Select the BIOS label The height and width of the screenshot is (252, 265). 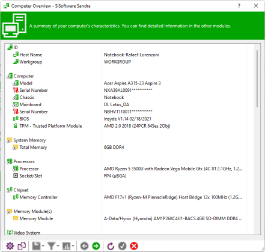[x=24, y=119]
